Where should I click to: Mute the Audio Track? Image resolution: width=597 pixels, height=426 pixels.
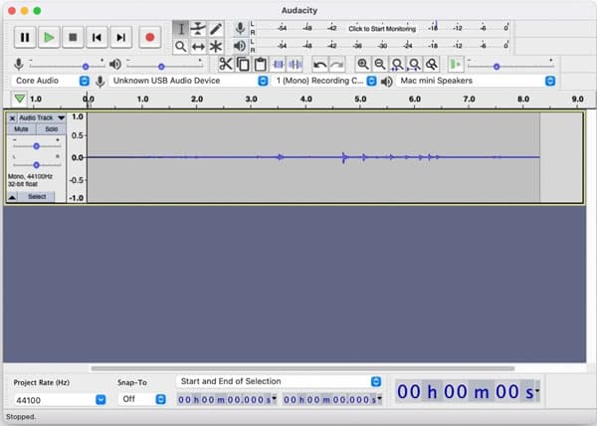[x=21, y=129]
